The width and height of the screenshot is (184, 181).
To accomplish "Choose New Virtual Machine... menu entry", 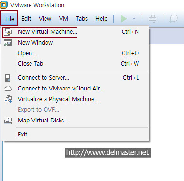I will pyautogui.click(x=75, y=32).
